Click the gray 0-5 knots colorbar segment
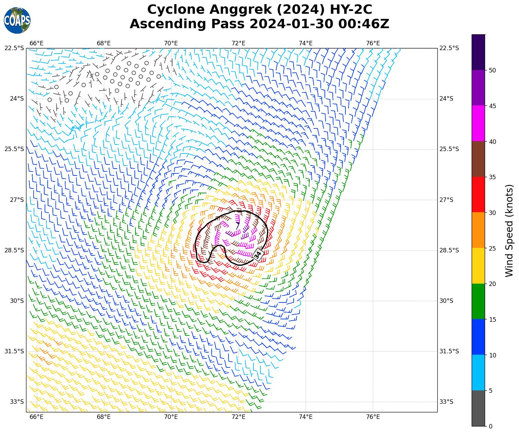519x434 pixels. (478, 408)
